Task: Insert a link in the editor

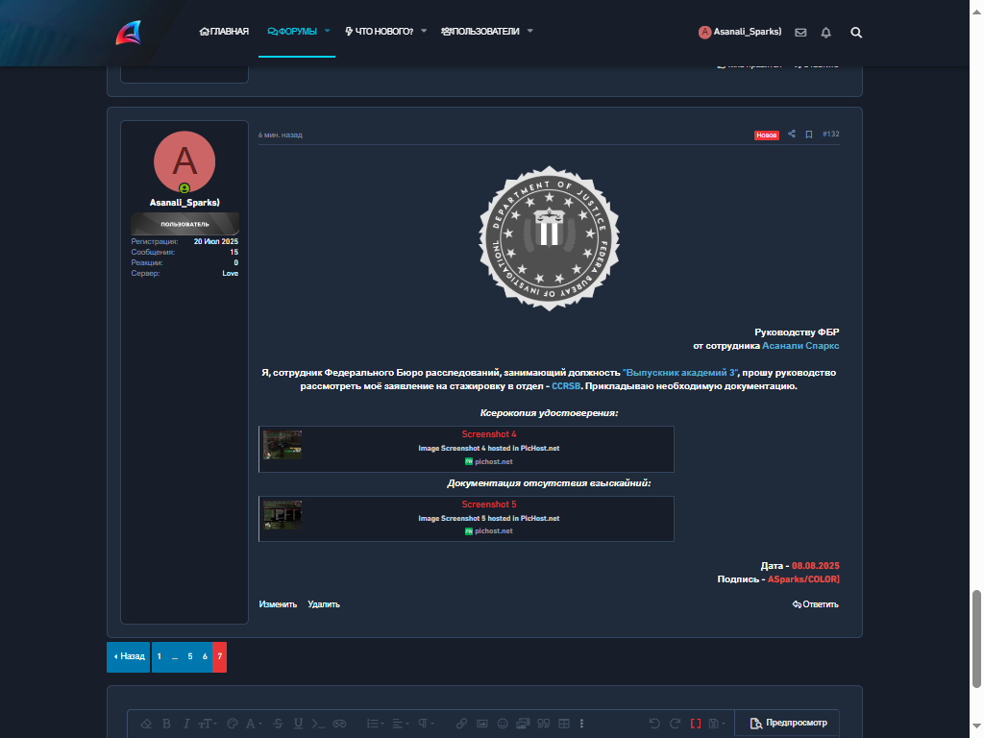Action: [x=461, y=724]
